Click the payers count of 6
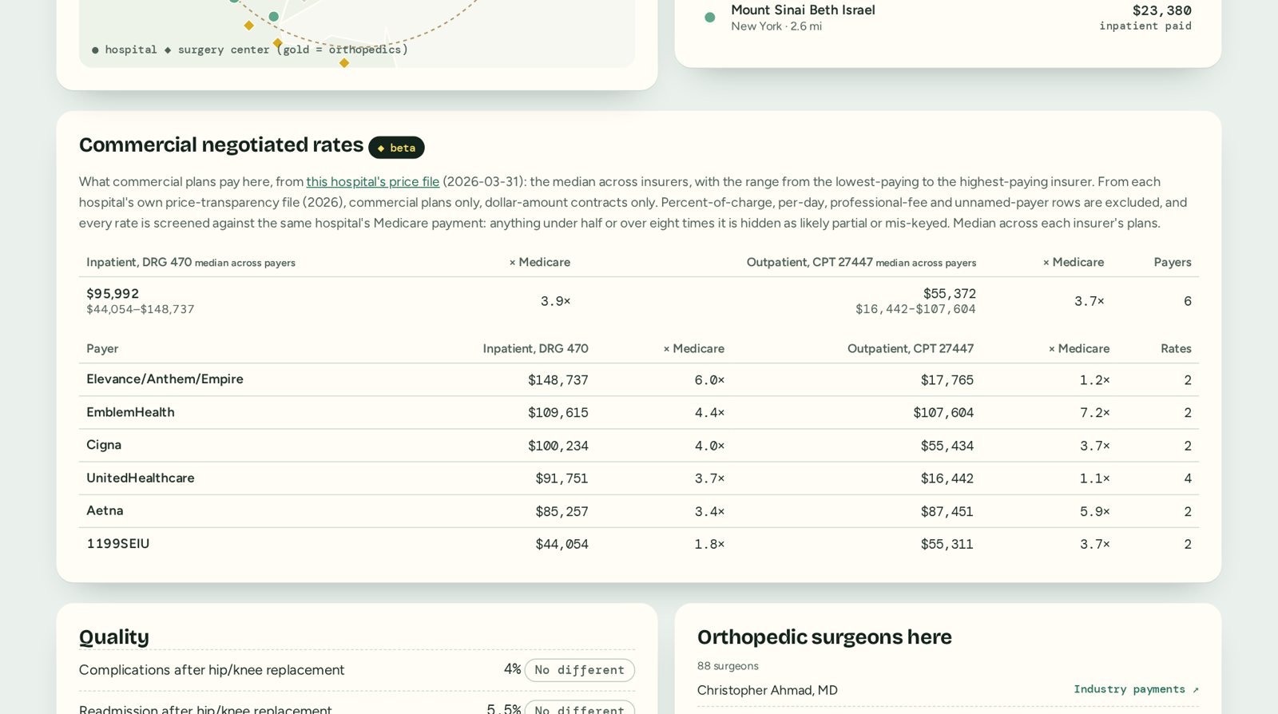The image size is (1278, 714). [x=1188, y=301]
